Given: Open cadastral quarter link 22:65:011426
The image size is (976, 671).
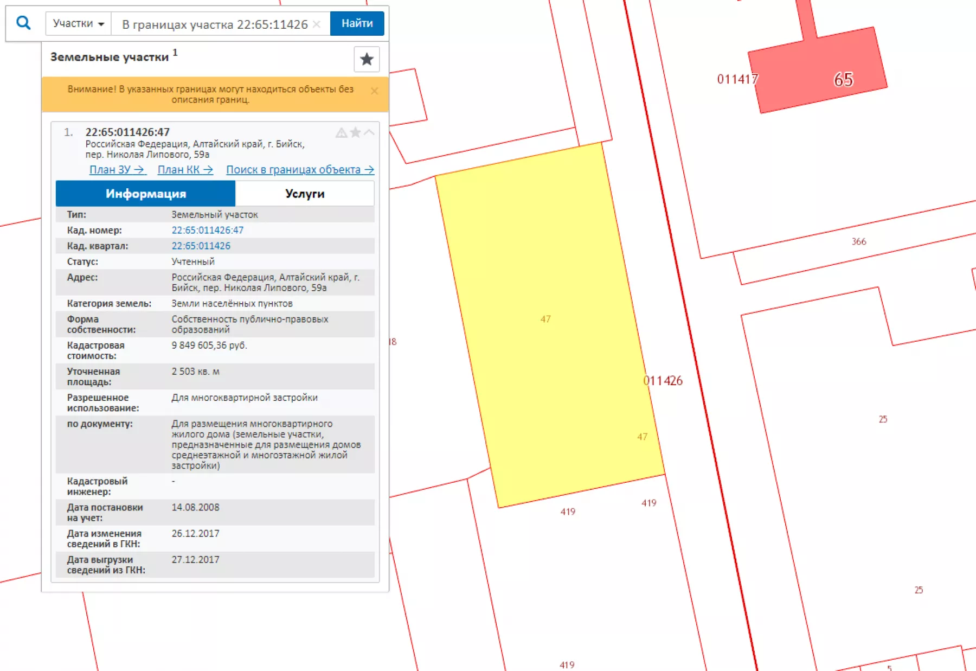Looking at the screenshot, I should coord(201,246).
